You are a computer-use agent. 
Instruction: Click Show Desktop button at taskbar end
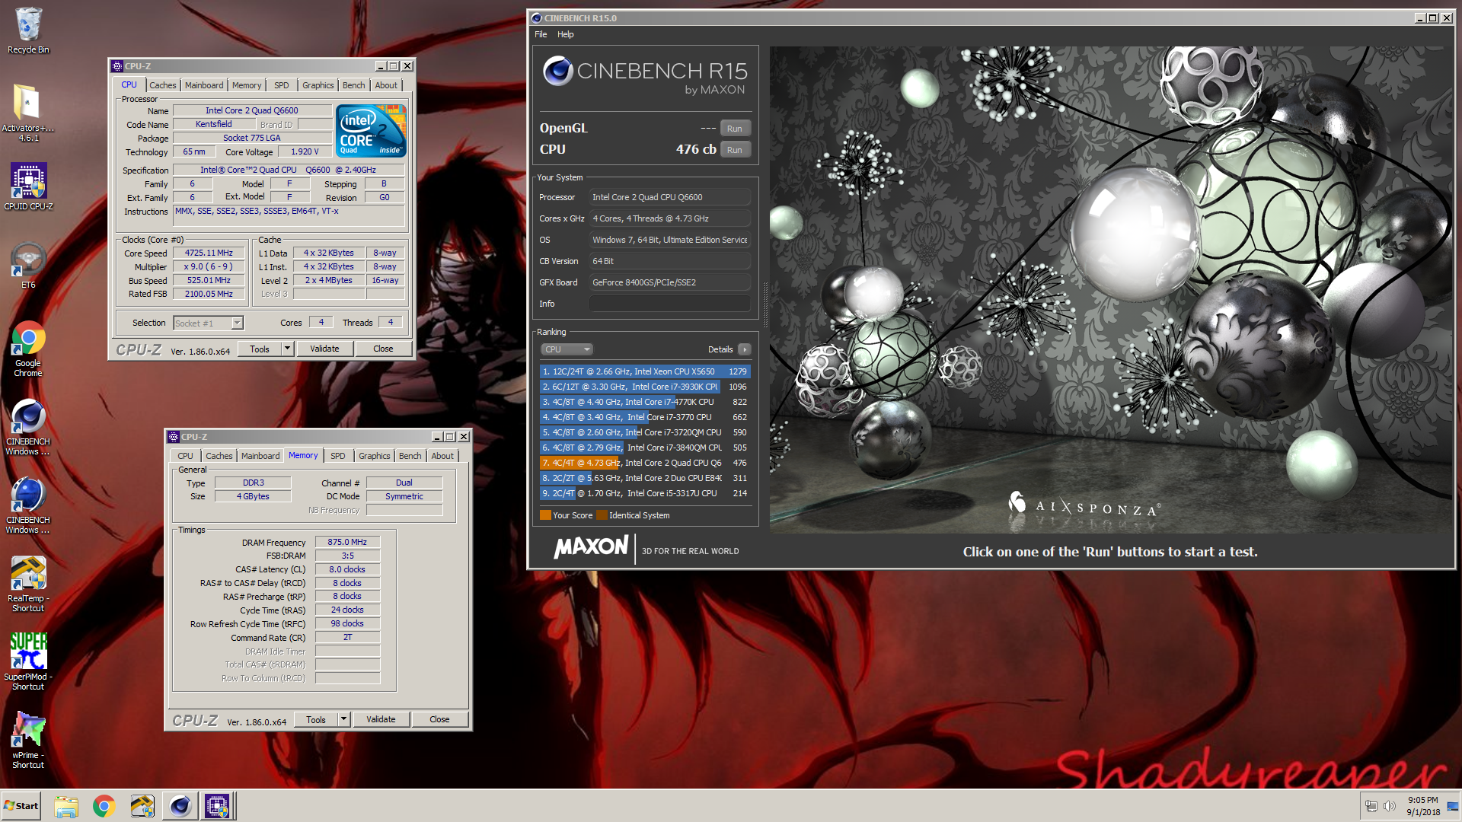coord(1454,806)
